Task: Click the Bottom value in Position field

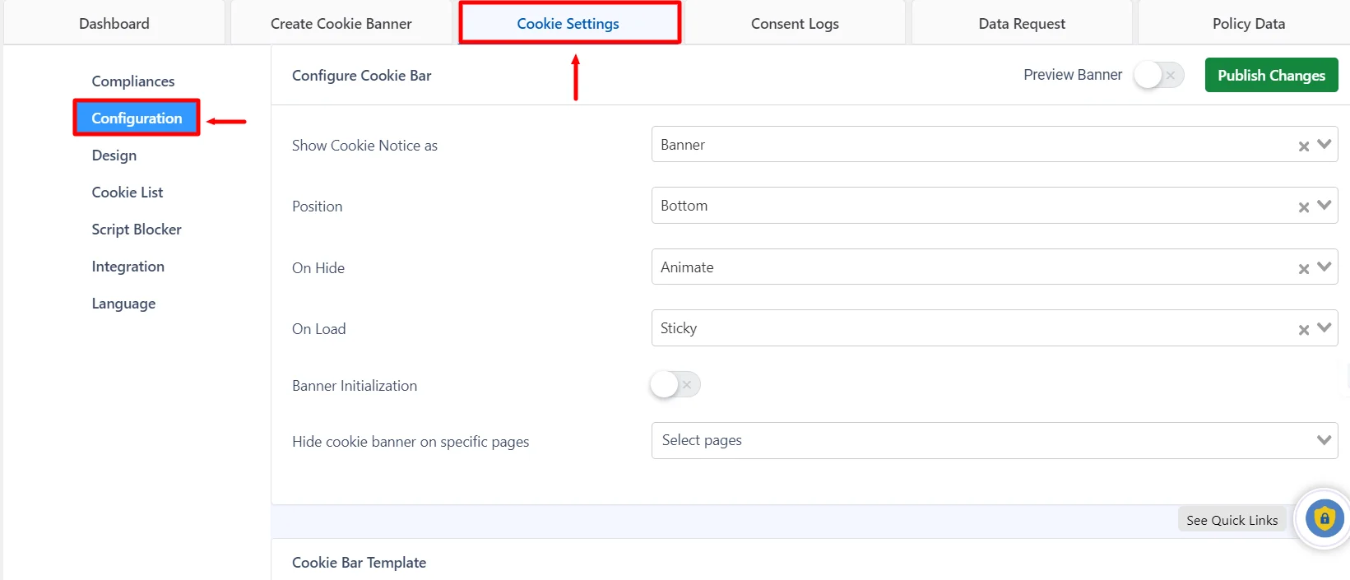Action: click(x=684, y=206)
